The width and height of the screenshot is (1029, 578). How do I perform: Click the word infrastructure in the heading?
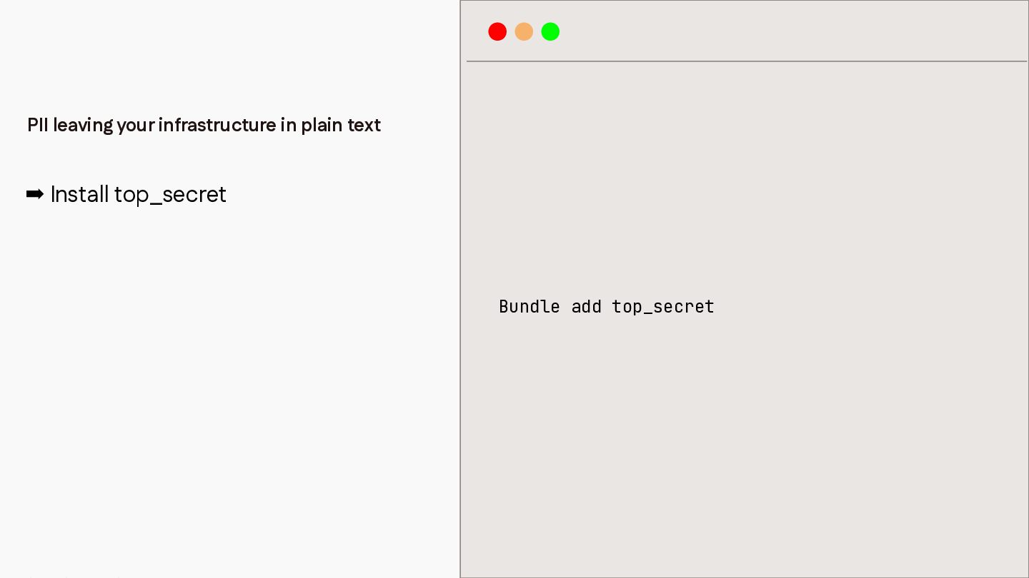click(217, 125)
